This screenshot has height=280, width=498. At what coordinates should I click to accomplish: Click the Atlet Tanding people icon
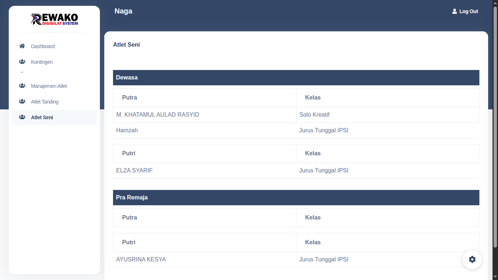(22, 102)
